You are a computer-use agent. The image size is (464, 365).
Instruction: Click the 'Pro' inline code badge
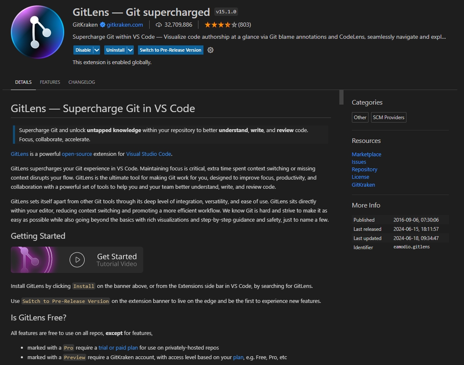(x=68, y=348)
